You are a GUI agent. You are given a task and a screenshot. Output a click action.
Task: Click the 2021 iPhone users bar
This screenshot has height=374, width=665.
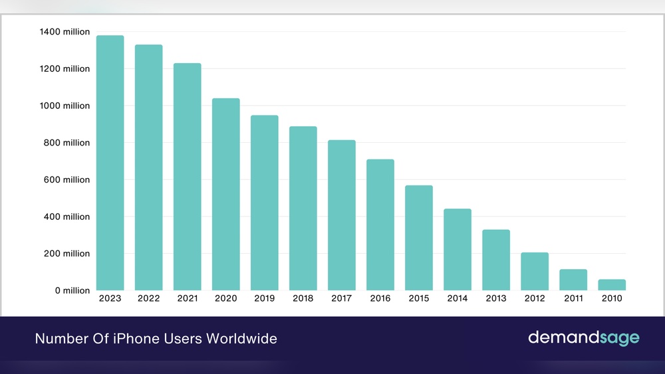[x=187, y=177]
